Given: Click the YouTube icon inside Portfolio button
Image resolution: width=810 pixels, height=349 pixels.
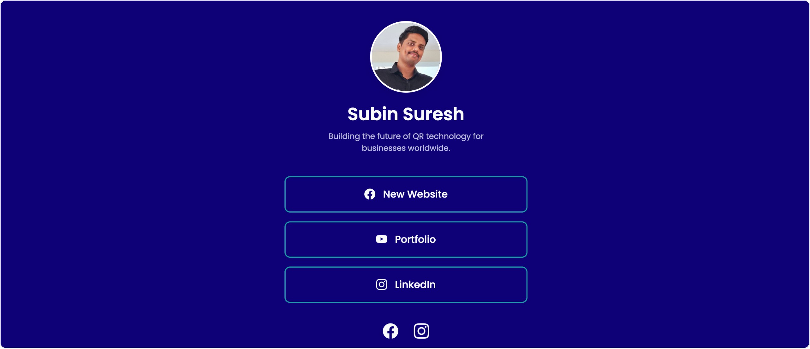Looking at the screenshot, I should [381, 239].
